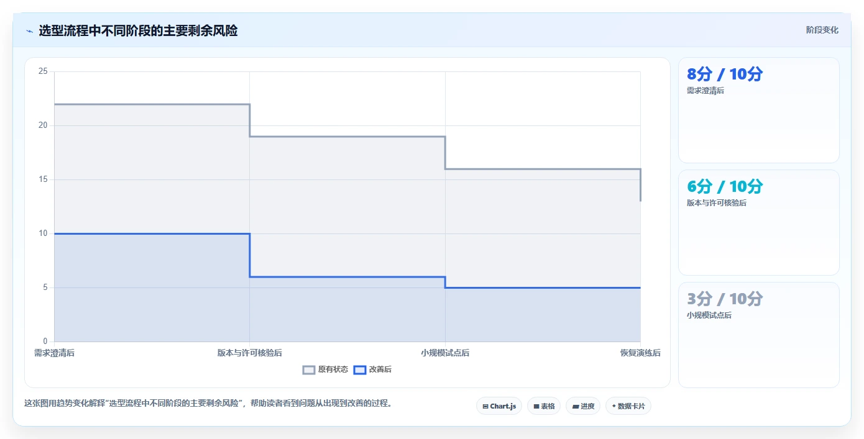The width and height of the screenshot is (864, 439).
Task: Click the lightning icon beside the chart title
Action: [29, 31]
